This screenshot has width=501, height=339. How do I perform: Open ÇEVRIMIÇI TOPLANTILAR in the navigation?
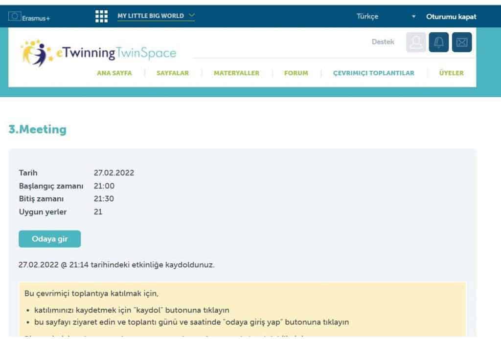(x=373, y=73)
